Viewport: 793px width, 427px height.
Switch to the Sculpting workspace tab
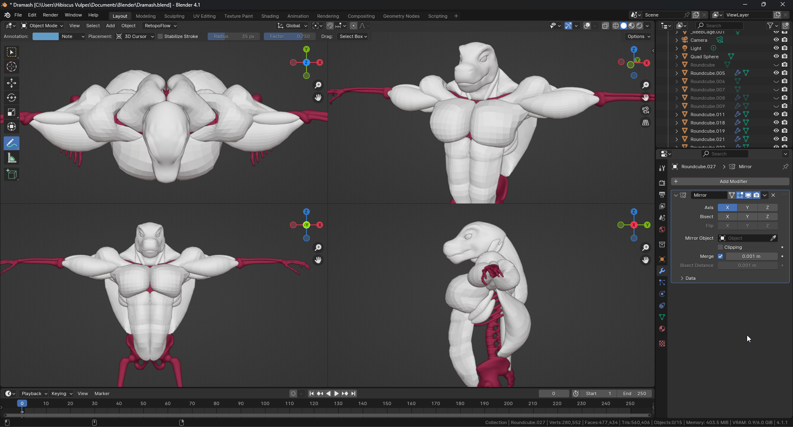click(x=174, y=16)
